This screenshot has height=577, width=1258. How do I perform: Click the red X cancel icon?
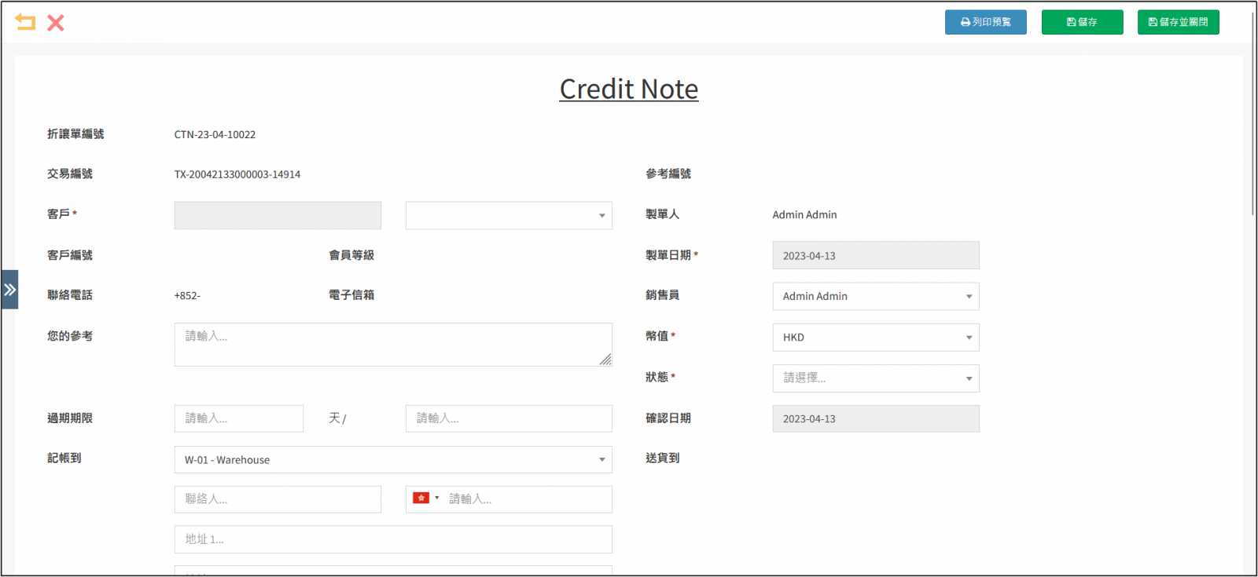pos(55,23)
